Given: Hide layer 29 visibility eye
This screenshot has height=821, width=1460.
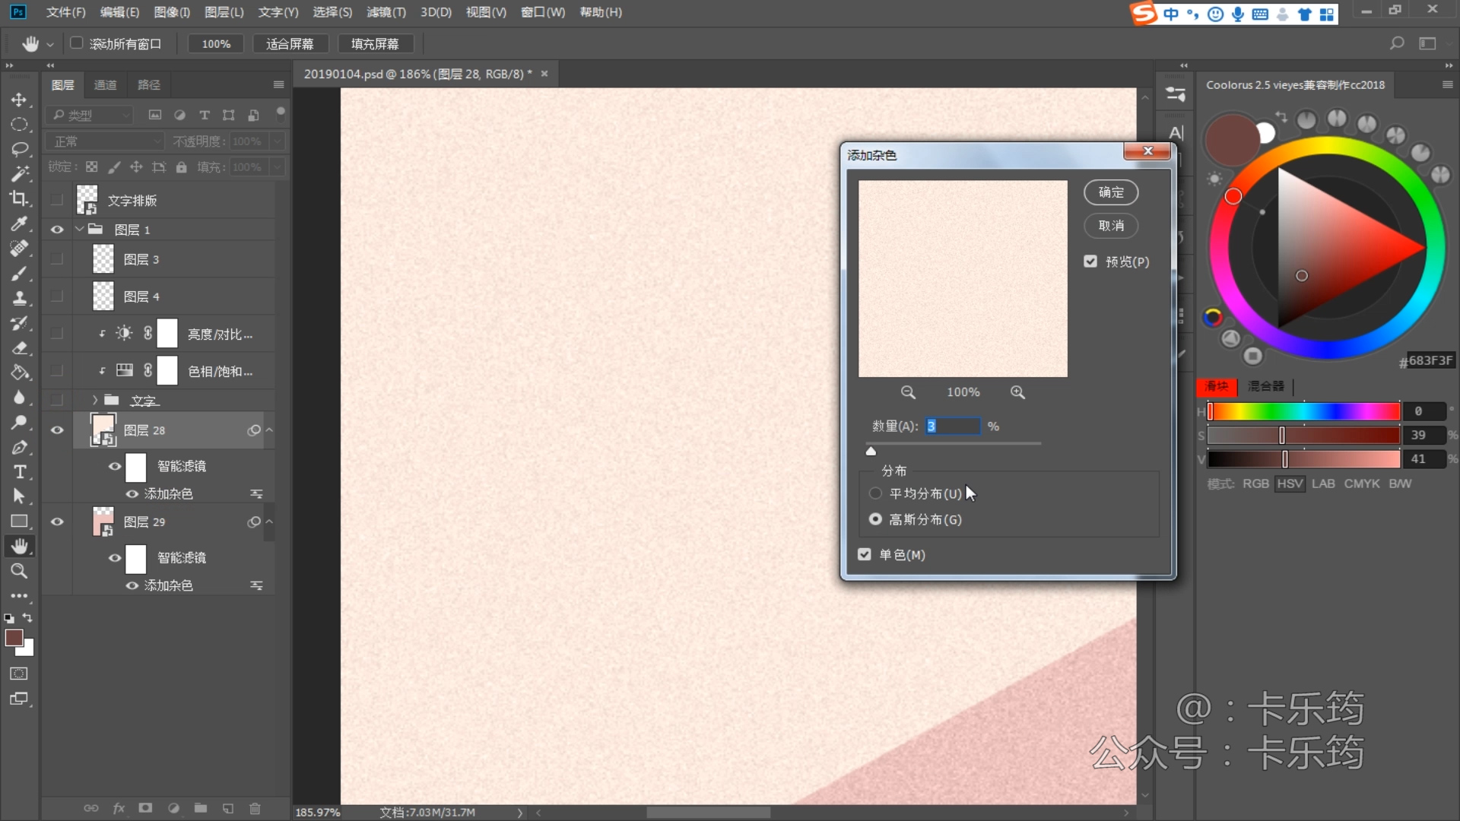Looking at the screenshot, I should (57, 521).
